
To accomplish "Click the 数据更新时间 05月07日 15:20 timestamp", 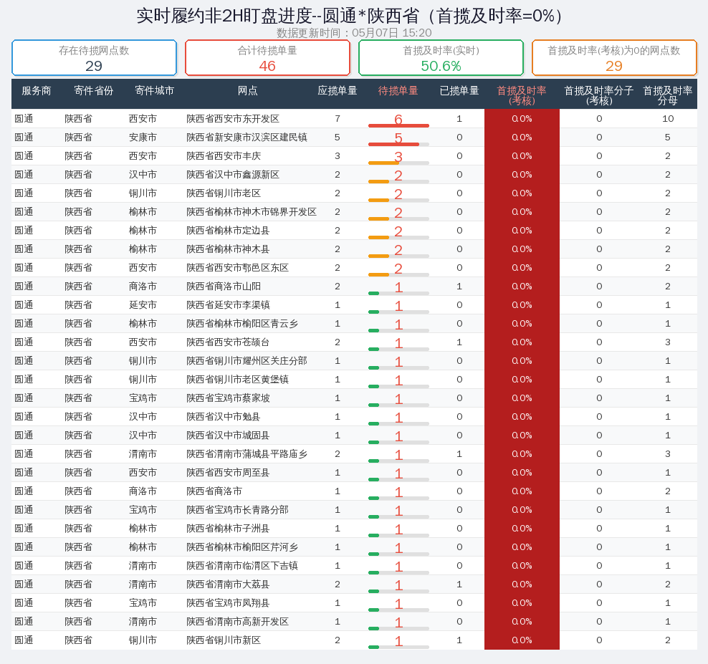I will tap(354, 33).
